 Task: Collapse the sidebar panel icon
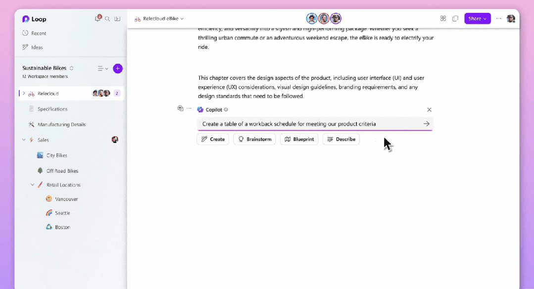click(x=117, y=19)
